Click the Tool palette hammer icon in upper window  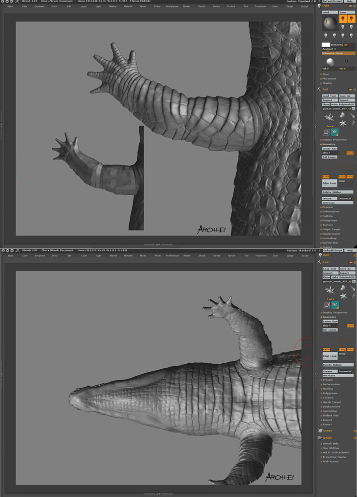pos(319,89)
